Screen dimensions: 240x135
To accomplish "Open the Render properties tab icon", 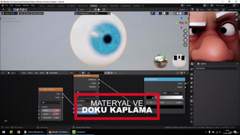I will coord(192,74).
